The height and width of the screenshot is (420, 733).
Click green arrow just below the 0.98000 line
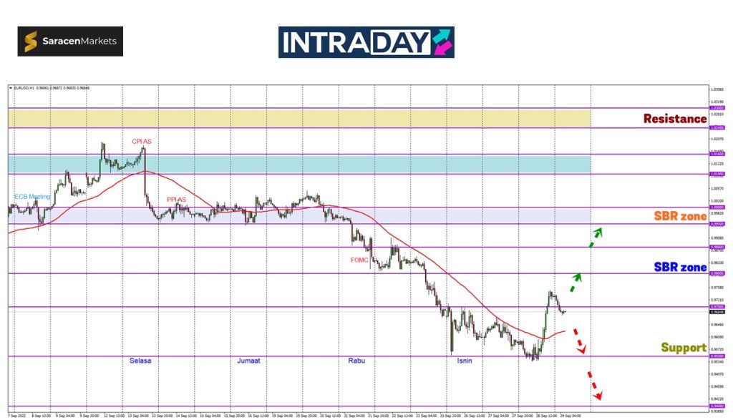point(575,282)
